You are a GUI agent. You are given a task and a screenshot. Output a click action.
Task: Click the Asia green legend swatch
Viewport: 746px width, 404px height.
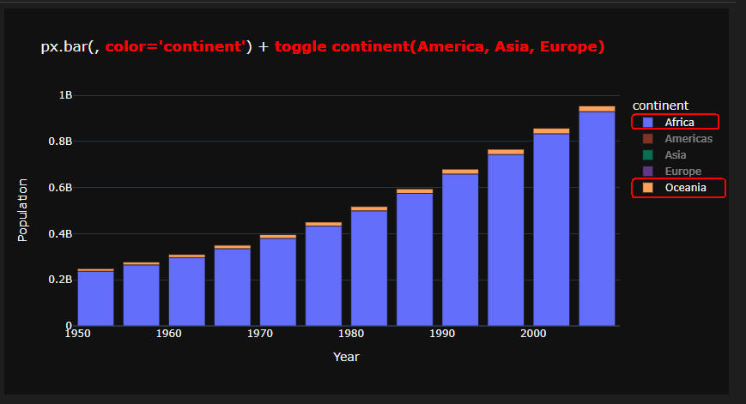[x=647, y=155]
